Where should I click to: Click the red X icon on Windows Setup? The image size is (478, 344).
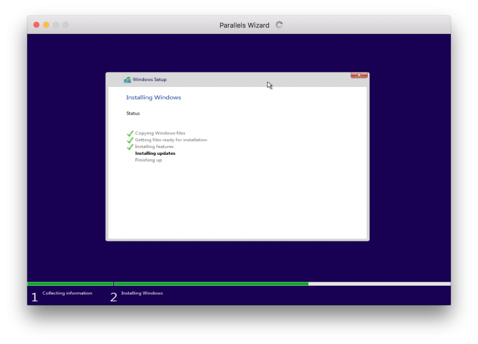click(x=358, y=75)
